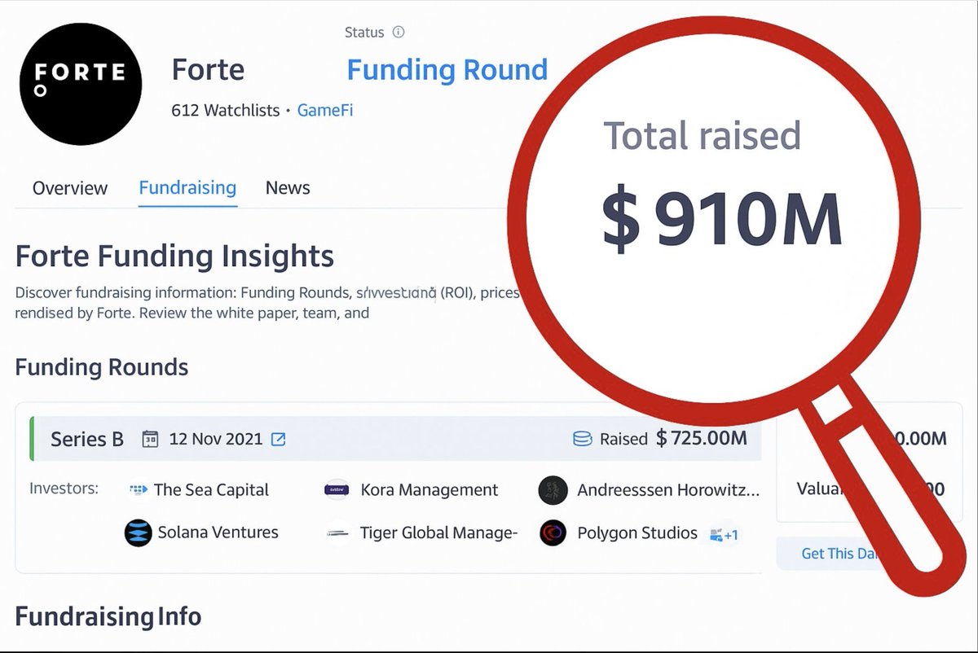Open Kora Management investor name
The height and width of the screenshot is (653, 978).
430,489
